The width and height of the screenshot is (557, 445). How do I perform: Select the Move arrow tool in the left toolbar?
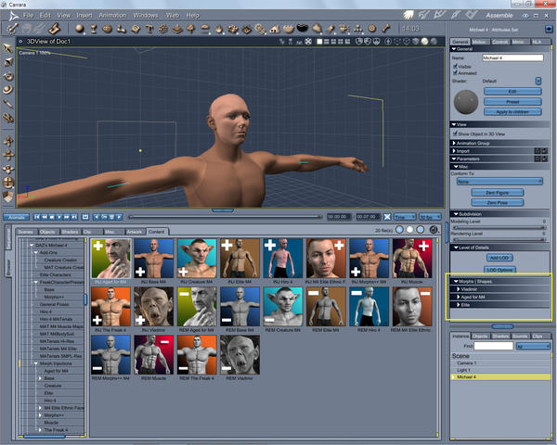pos(8,48)
